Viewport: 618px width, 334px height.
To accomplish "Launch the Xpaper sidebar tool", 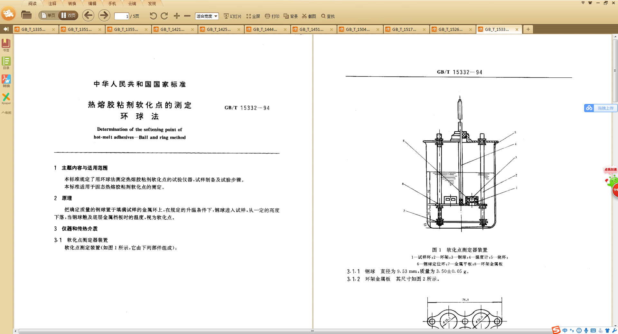I will pos(6,98).
